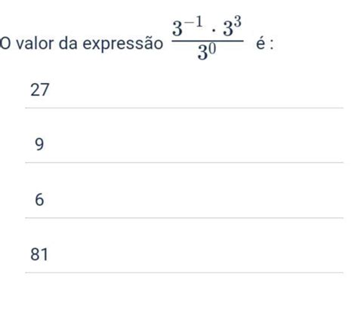Viewport: 358px width, 313px height.
Task: Click the divider line below option 27
Action: pyautogui.click(x=184, y=108)
